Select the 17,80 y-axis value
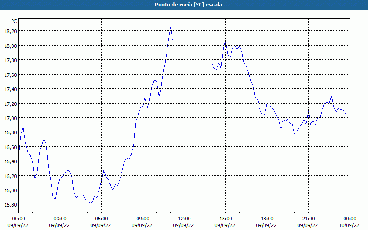The width and height of the screenshot is (368, 230). tap(11, 60)
